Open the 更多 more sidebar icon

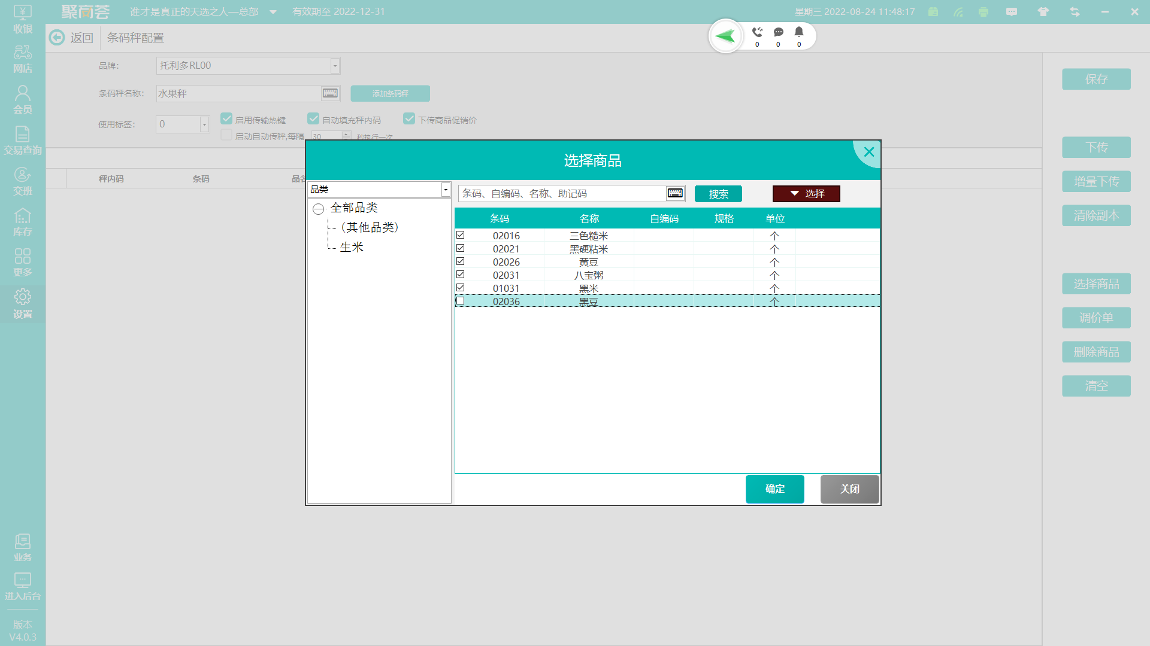pyautogui.click(x=23, y=263)
